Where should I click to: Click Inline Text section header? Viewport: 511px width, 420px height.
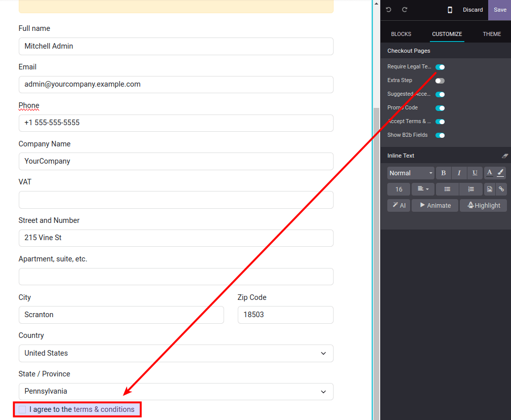[446, 156]
